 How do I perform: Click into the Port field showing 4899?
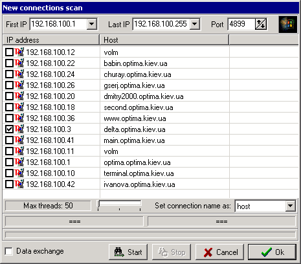241,24
